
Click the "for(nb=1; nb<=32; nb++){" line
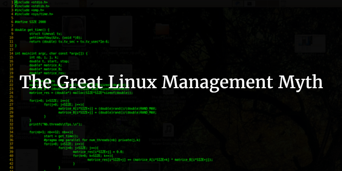[51, 132]
